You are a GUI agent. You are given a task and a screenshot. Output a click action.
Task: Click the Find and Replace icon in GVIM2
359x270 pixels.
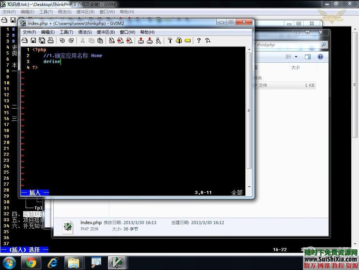click(x=112, y=41)
